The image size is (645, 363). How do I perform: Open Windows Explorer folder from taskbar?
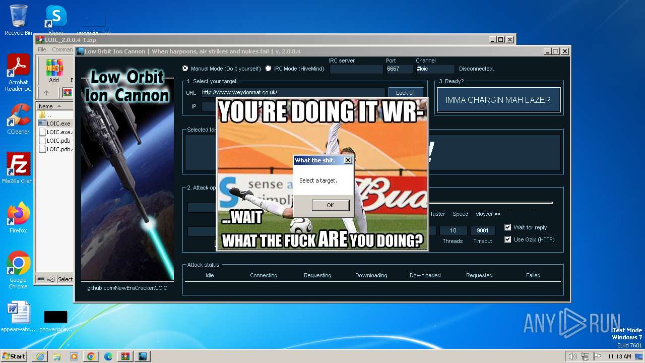(57, 356)
